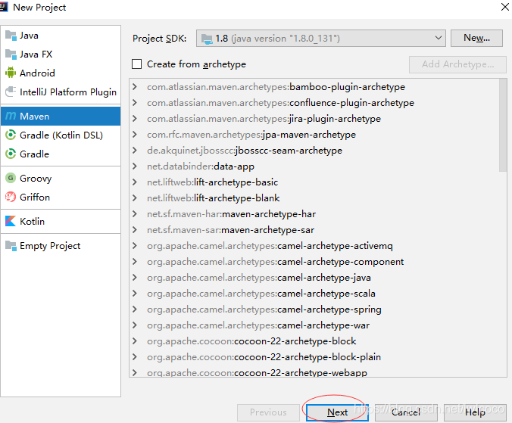Select Gradle project type
The width and height of the screenshot is (512, 423).
click(61, 154)
